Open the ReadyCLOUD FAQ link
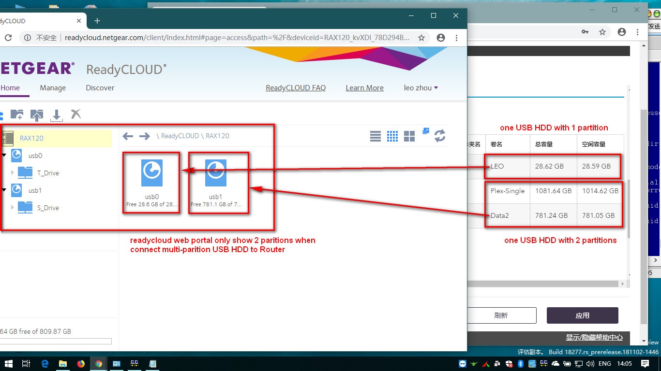Screen dimensions: 661x371 tap(296, 87)
